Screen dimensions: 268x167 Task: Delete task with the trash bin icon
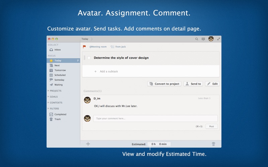[213, 144]
